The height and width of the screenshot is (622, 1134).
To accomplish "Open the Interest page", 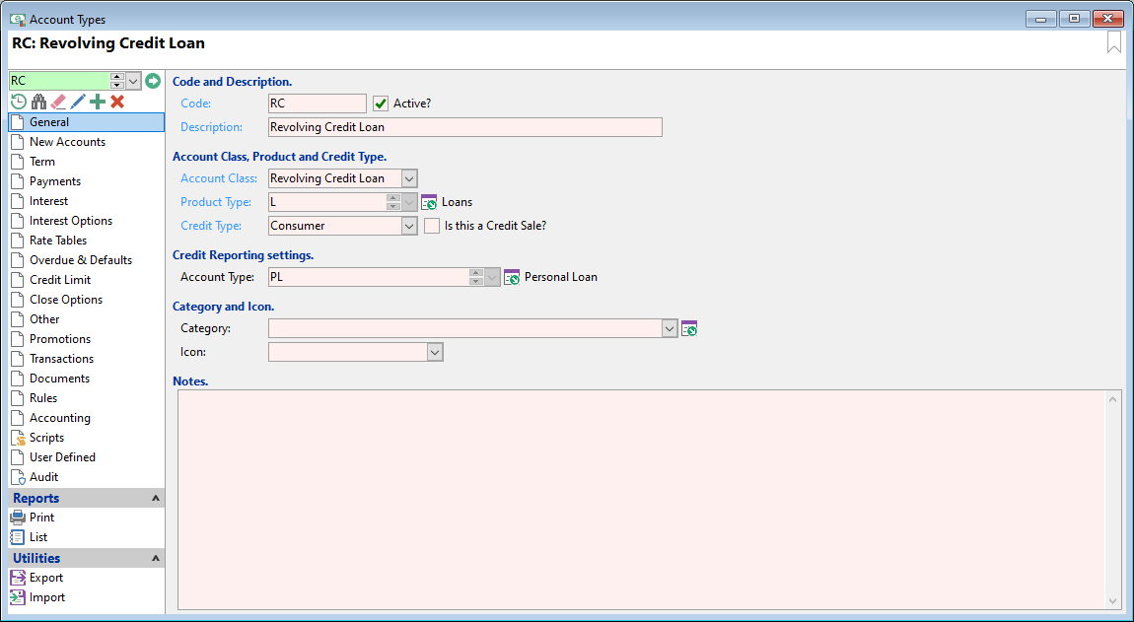I will click(x=87, y=201).
